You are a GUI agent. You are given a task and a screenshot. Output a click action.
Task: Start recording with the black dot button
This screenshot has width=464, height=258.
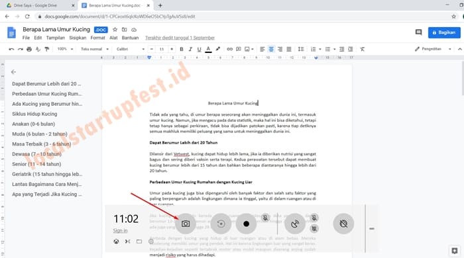click(x=246, y=224)
